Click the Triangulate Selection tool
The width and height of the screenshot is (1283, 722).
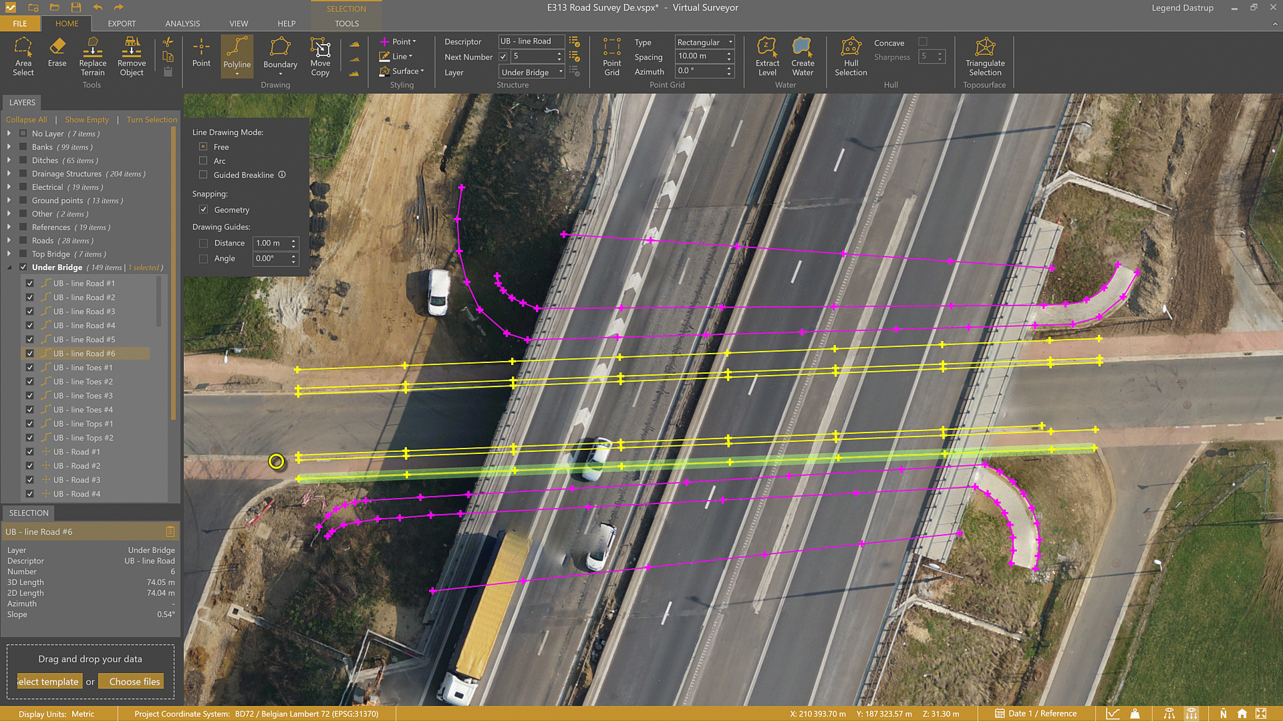tap(985, 56)
